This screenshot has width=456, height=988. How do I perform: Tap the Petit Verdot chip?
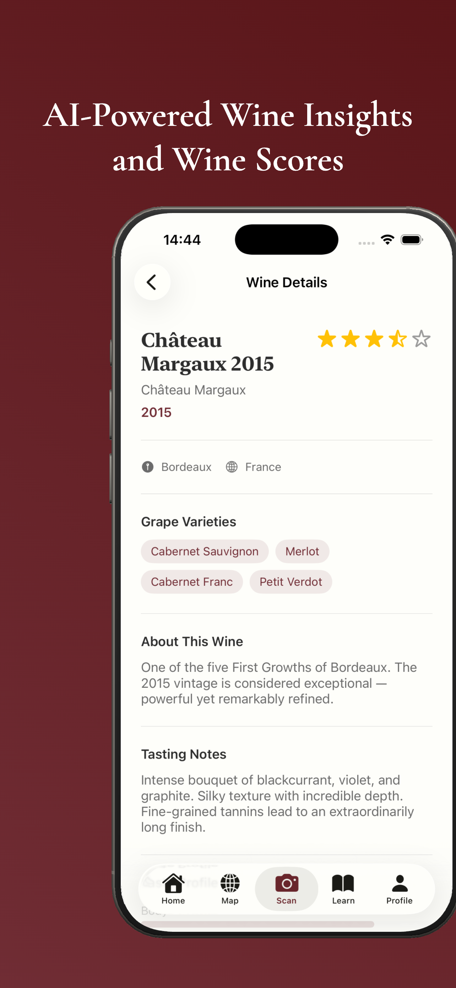(291, 581)
